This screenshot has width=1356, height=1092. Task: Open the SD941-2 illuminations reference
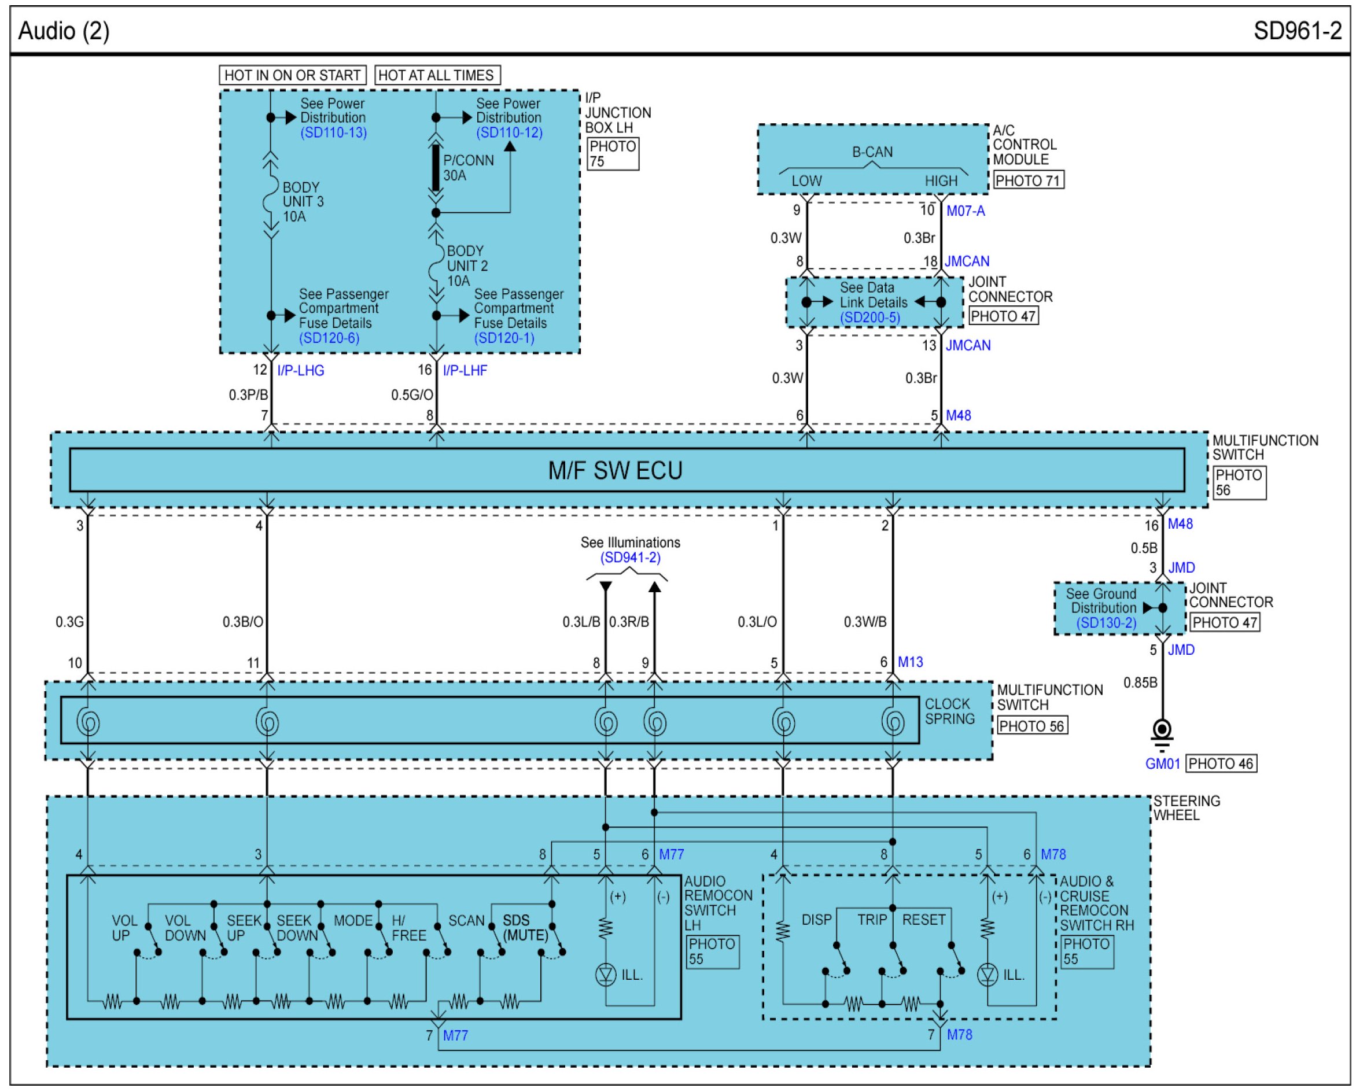(630, 558)
